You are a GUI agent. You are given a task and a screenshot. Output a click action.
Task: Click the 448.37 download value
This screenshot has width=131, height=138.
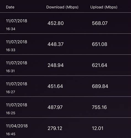[56, 44]
